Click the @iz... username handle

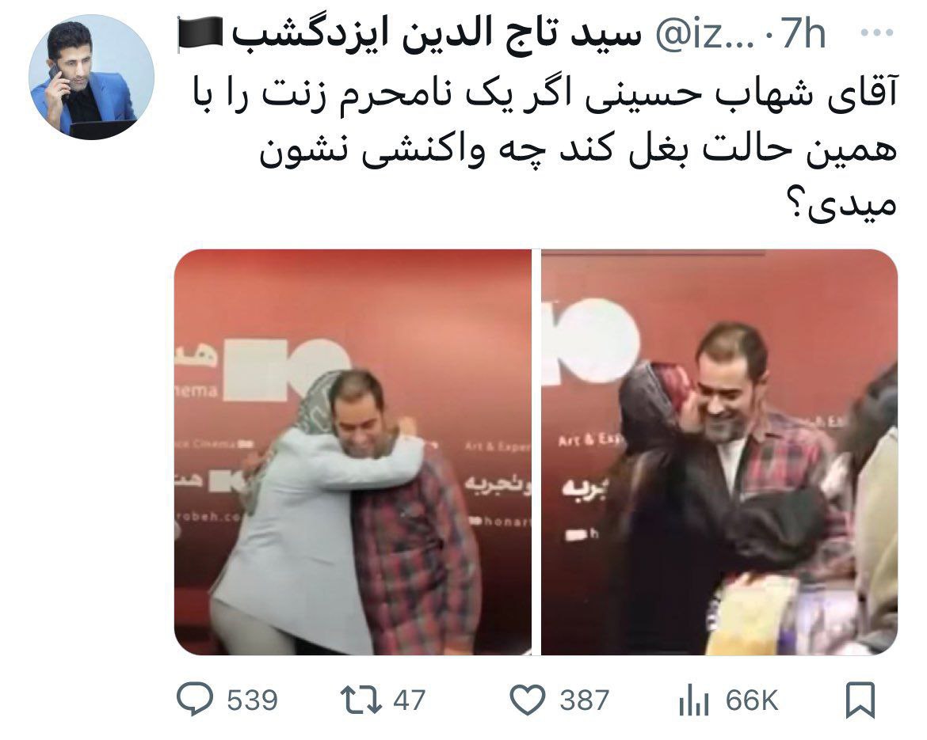click(x=705, y=36)
